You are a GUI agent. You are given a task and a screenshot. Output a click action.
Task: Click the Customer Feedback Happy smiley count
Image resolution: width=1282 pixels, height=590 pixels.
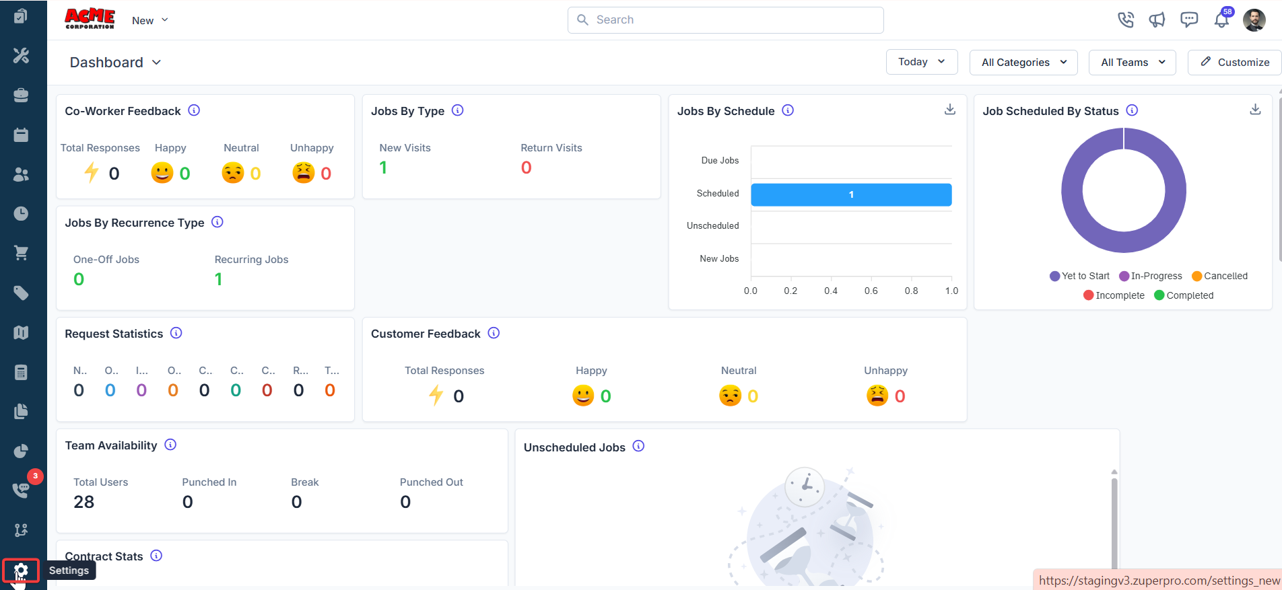point(605,396)
